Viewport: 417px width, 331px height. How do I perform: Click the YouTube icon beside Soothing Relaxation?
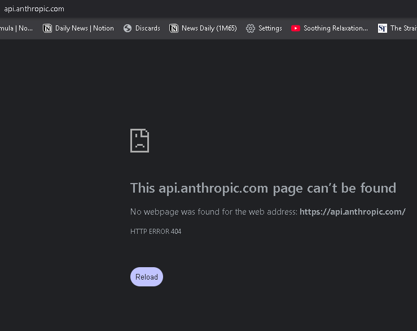click(x=296, y=28)
